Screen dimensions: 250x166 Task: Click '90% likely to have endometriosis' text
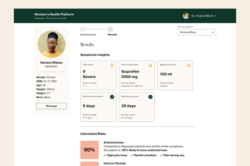(145, 150)
